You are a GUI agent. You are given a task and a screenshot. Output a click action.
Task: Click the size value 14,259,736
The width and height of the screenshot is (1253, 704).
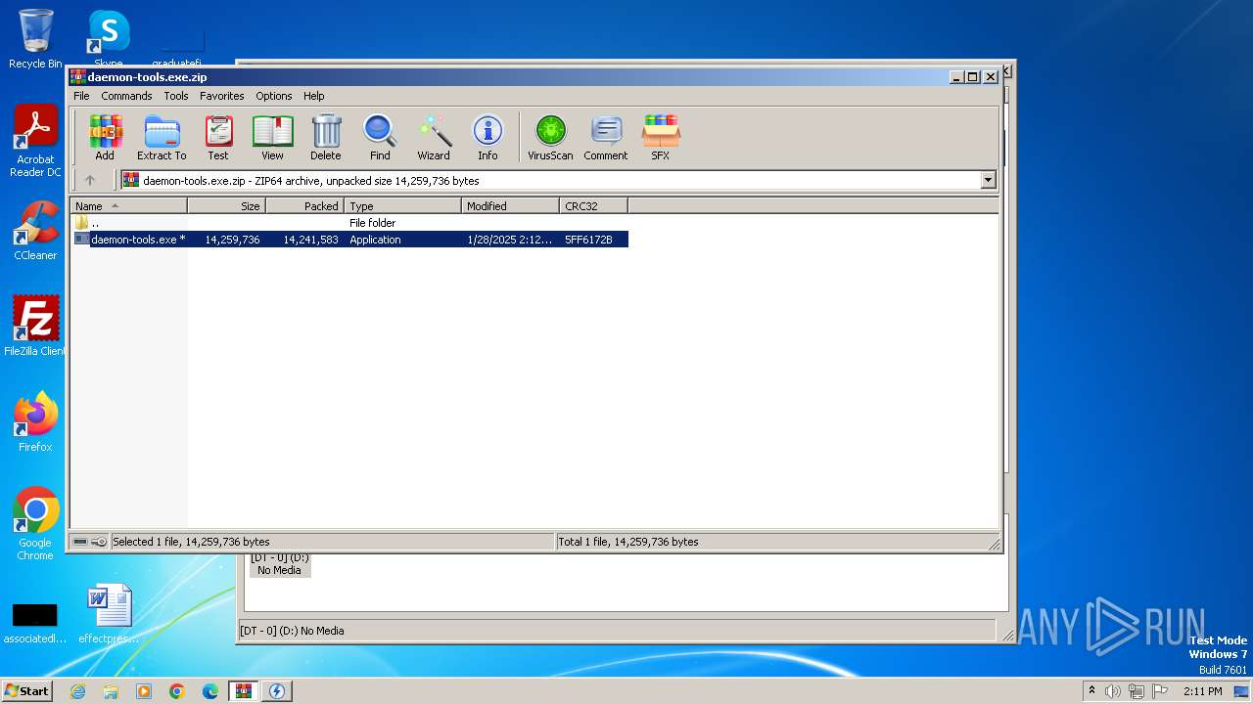pos(232,240)
